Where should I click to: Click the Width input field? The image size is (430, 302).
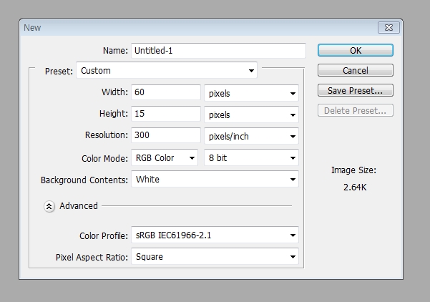click(165, 93)
